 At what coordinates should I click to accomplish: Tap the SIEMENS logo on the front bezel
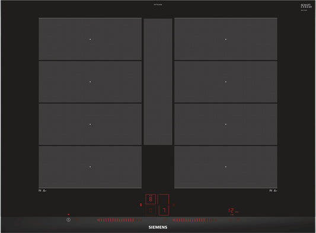click(x=158, y=227)
